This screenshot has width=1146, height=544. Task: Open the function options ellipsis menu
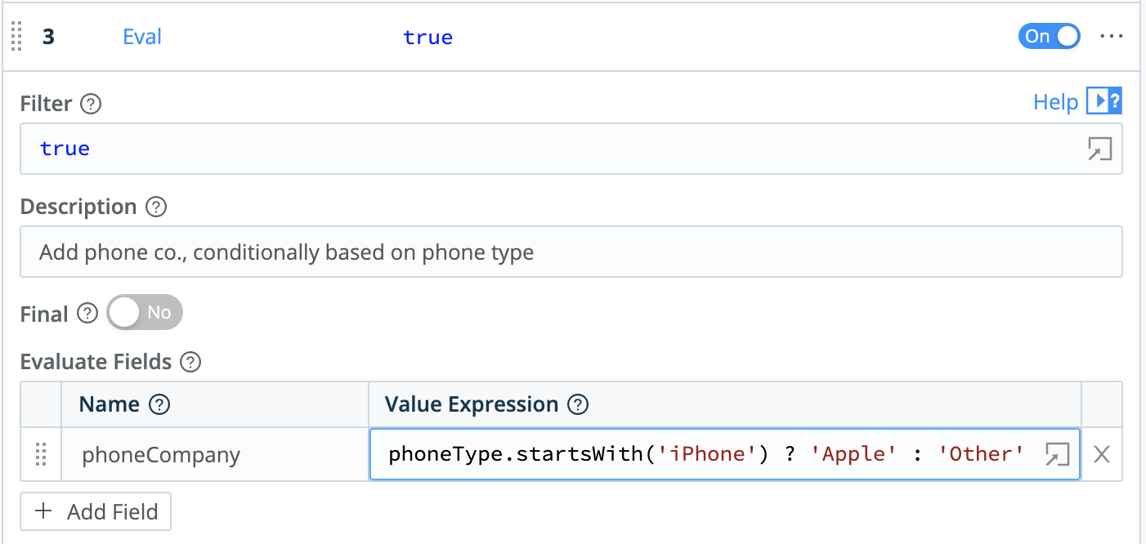coord(1111,36)
